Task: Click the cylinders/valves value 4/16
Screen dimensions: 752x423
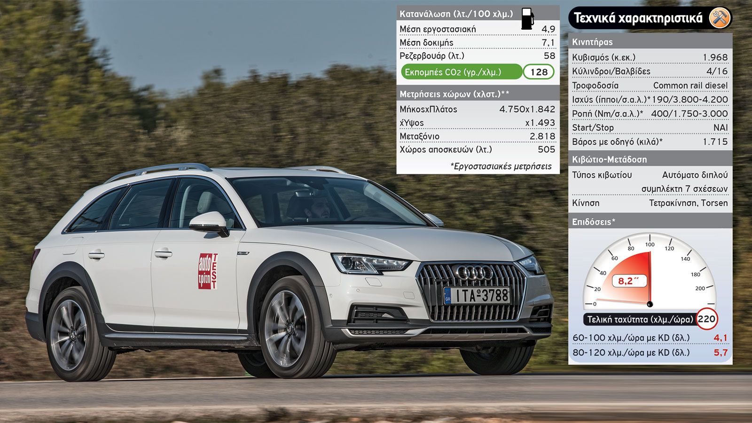Action: pyautogui.click(x=717, y=71)
